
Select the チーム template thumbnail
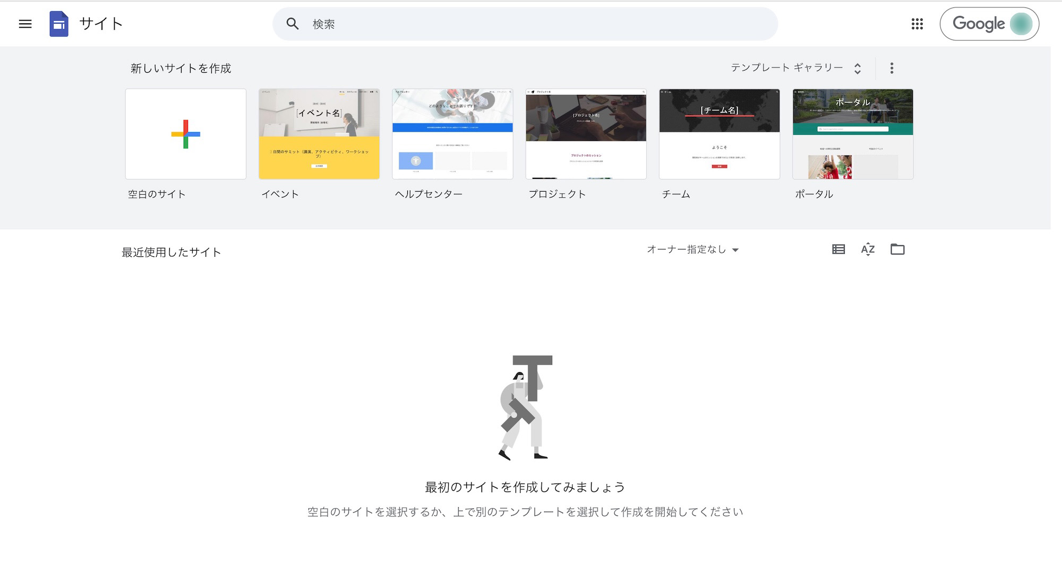720,134
